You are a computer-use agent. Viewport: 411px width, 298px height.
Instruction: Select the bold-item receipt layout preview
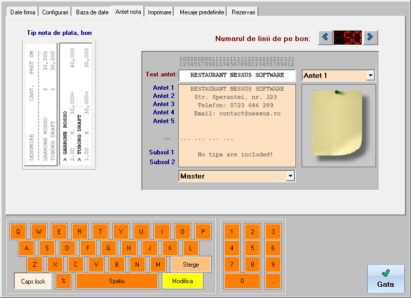pyautogui.click(x=76, y=105)
